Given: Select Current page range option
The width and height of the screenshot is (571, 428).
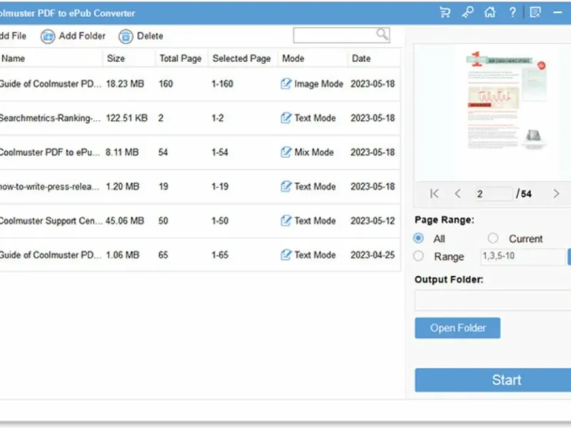Looking at the screenshot, I should point(492,238).
